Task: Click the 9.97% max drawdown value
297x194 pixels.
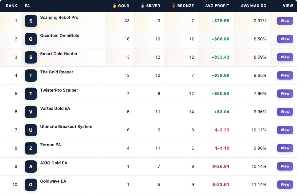Action: [x=260, y=21]
